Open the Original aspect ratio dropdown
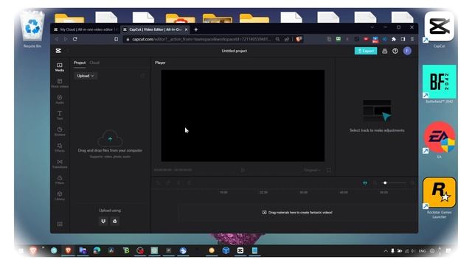 [312, 170]
